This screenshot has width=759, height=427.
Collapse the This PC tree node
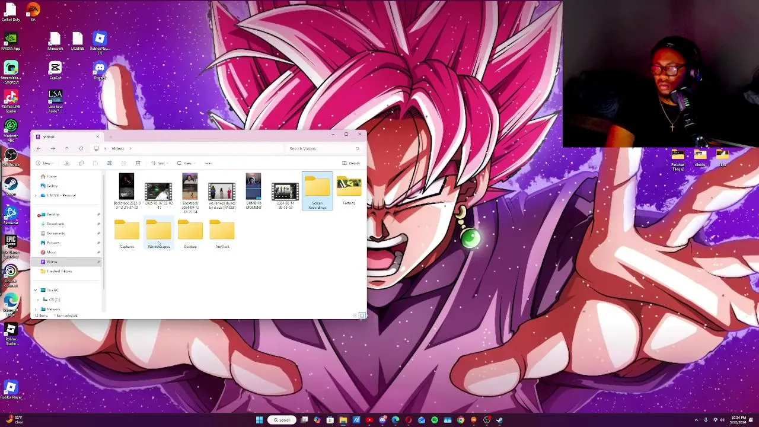pyautogui.click(x=36, y=290)
